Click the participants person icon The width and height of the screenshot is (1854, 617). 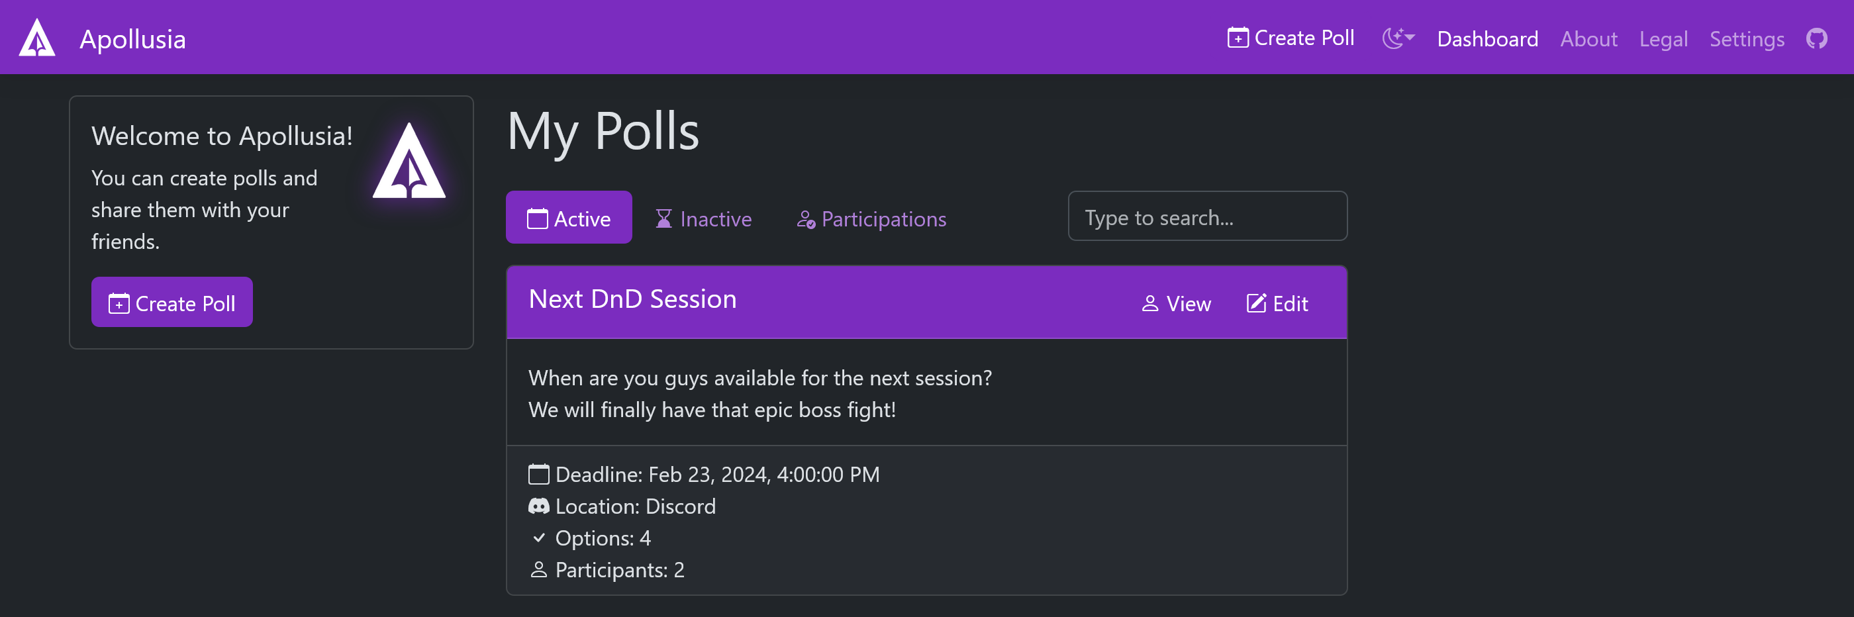click(538, 569)
